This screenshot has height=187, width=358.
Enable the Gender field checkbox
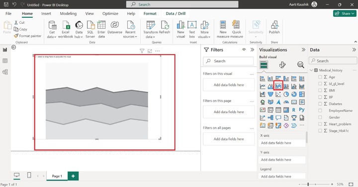coord(320,117)
